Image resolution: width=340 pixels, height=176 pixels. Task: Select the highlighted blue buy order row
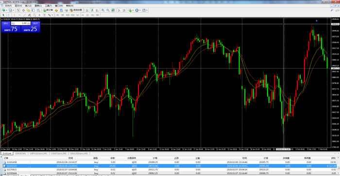point(170,166)
